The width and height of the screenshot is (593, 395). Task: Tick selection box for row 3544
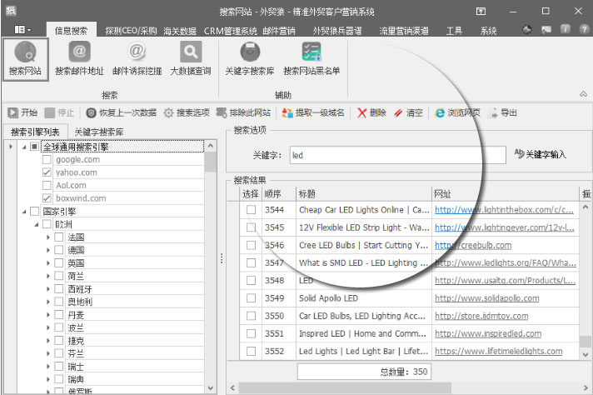tap(251, 210)
